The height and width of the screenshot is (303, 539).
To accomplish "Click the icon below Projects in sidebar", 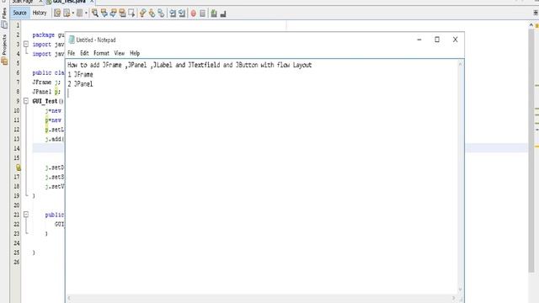I will 4,61.
